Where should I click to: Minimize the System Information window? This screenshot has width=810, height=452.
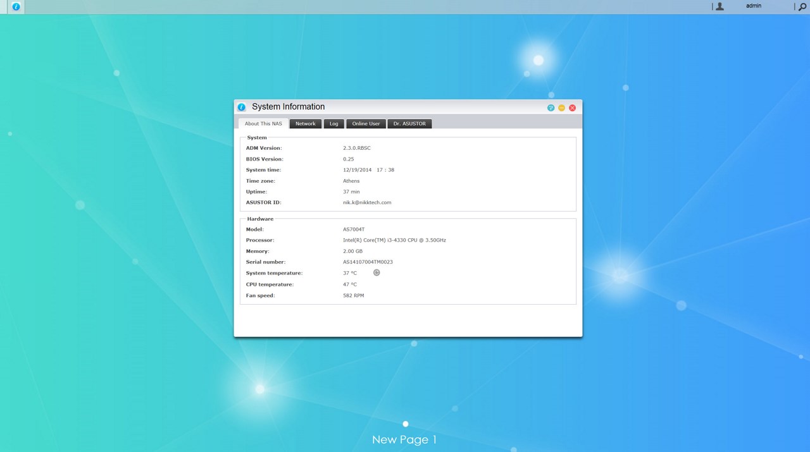561,108
